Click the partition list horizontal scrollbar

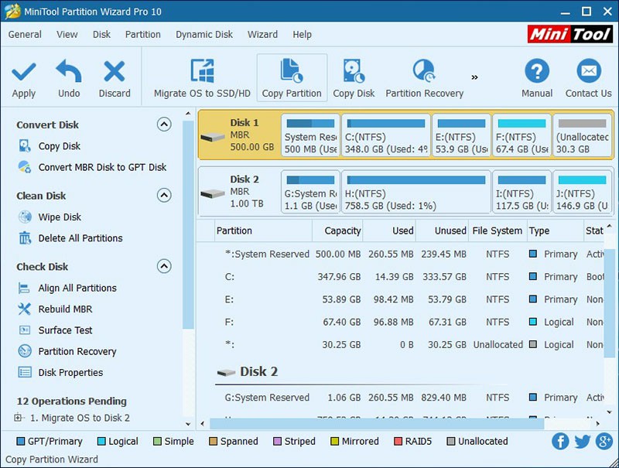tap(377, 424)
